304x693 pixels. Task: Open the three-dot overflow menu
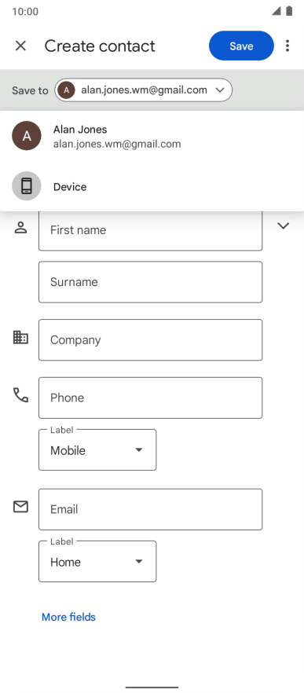pyautogui.click(x=288, y=46)
